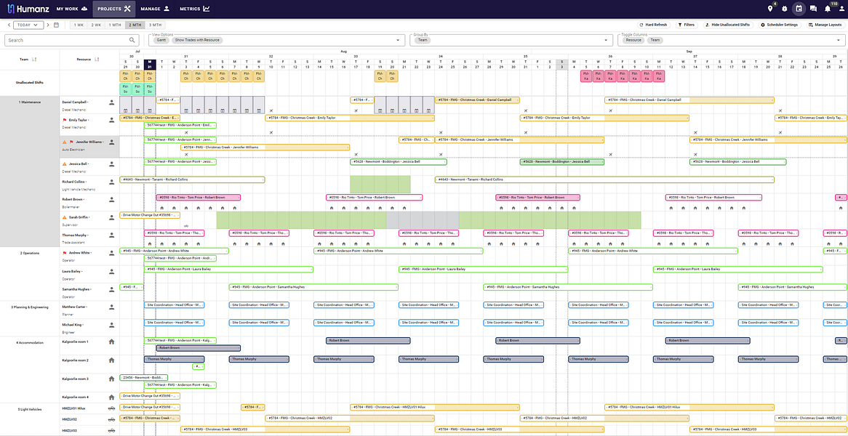Expand the View Options dropdown
This screenshot has width=848, height=436.
[x=399, y=41]
